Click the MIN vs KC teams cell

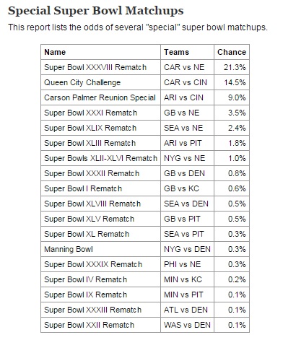[x=187, y=279]
